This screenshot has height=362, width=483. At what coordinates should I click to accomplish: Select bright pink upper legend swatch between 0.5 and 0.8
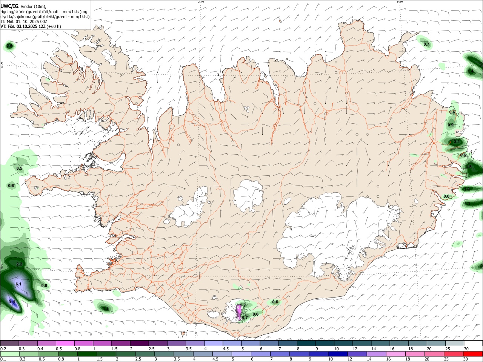(x=65, y=343)
